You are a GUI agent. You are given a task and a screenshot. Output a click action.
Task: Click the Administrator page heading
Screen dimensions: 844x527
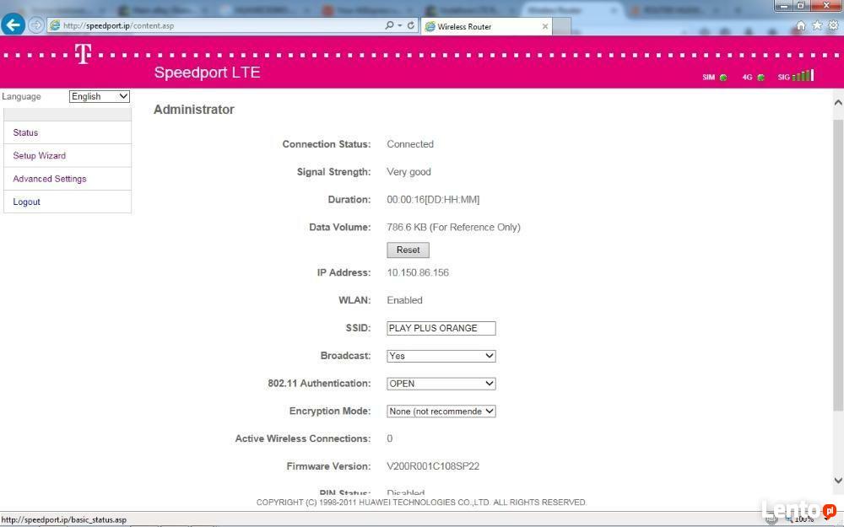[194, 110]
